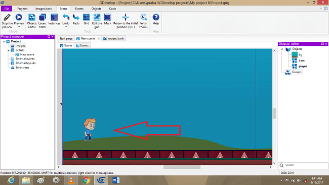Switch to the Images bank ribbon tab

tap(44, 9)
